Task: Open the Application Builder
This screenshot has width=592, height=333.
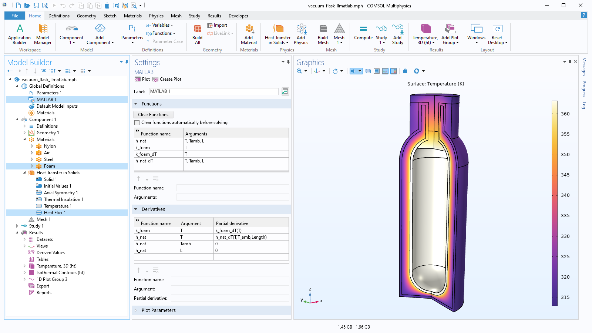Action: pos(20,34)
